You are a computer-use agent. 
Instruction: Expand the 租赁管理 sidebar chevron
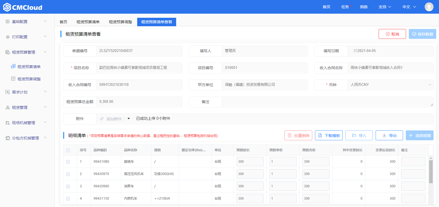click(45, 107)
